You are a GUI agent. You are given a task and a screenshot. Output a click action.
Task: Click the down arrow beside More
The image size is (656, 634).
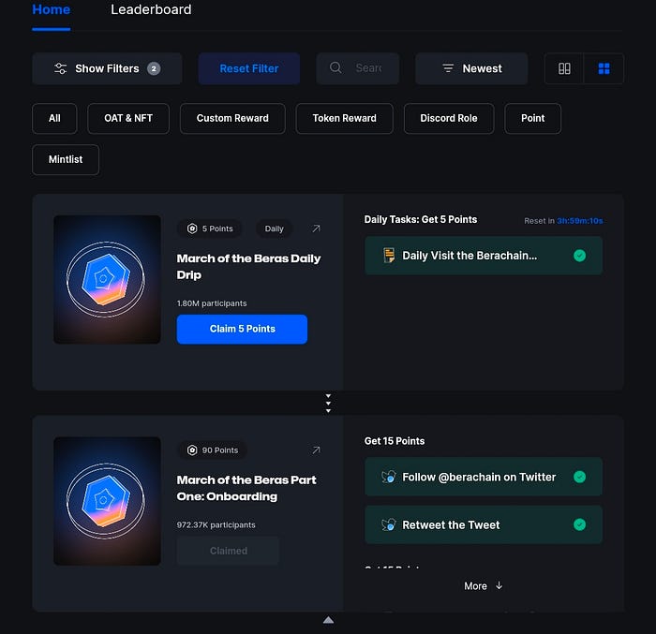click(499, 585)
